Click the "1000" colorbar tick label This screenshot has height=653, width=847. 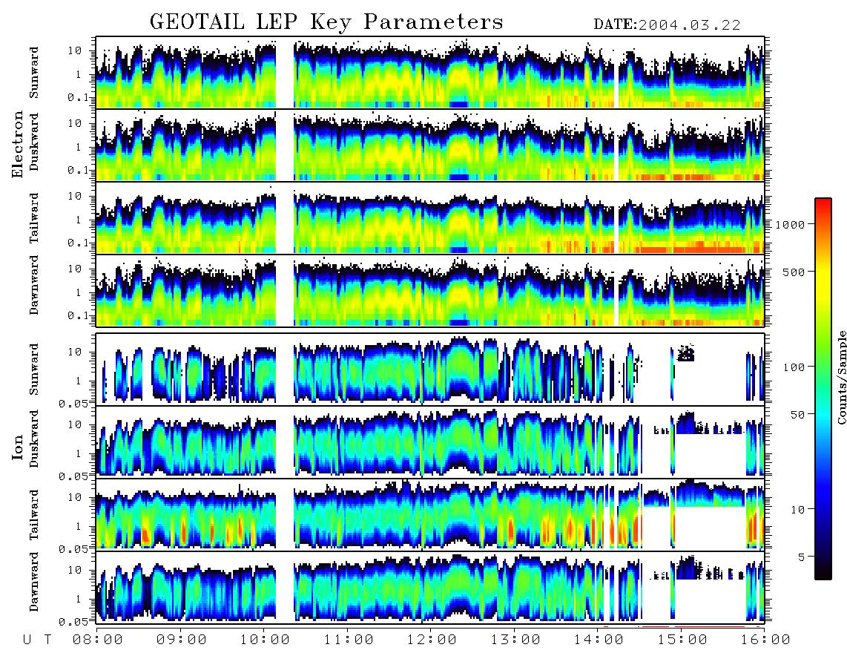[x=790, y=224]
